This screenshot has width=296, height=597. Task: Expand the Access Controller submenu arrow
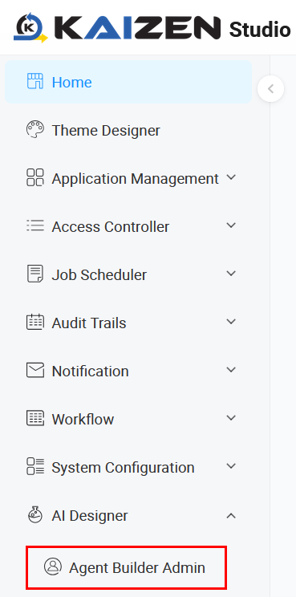231,225
